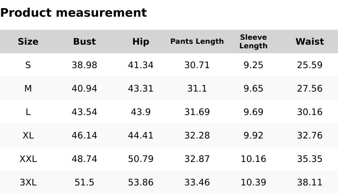
Task: Click the Size column header
Action: 28,42
